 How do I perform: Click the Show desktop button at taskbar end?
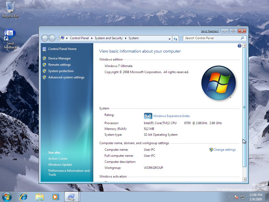[x=267, y=197]
